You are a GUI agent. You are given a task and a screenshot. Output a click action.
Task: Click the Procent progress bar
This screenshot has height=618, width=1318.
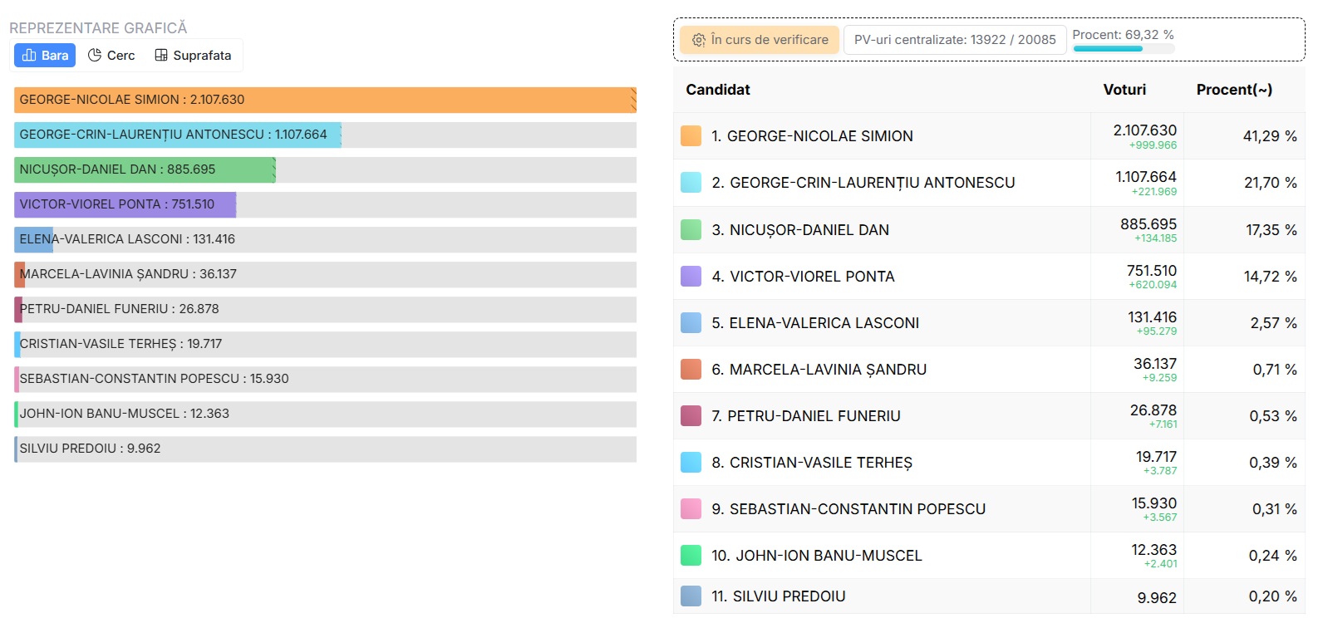(1123, 49)
